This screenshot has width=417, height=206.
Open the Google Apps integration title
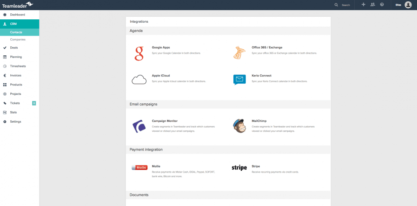click(161, 48)
